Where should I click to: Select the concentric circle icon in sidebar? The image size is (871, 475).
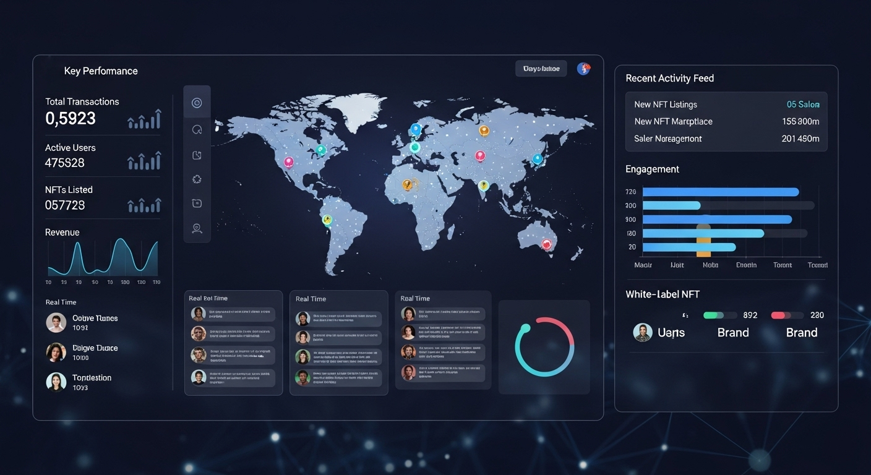197,103
